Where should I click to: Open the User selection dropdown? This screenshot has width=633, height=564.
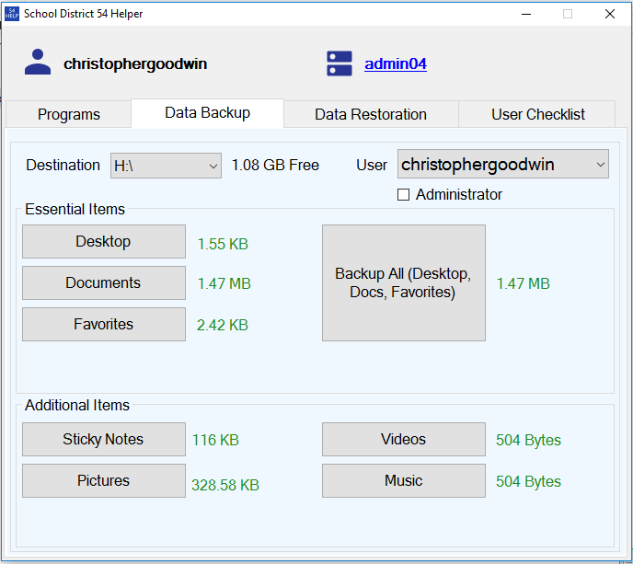click(502, 165)
